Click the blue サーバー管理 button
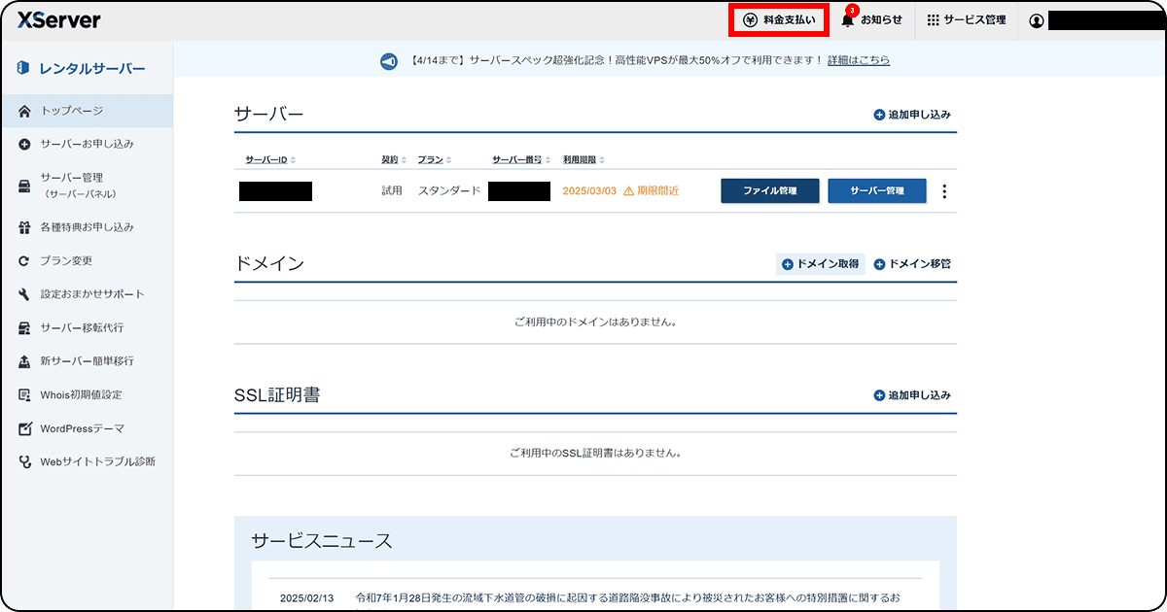This screenshot has height=612, width=1167. pyautogui.click(x=877, y=191)
